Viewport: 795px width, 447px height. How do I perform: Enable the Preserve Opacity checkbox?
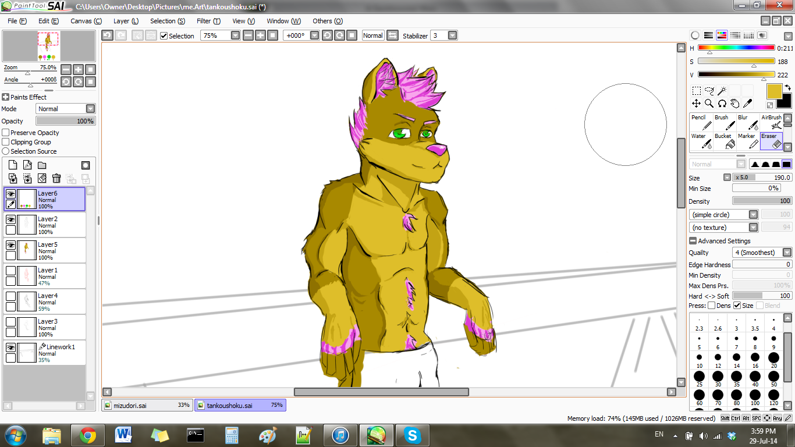[6, 133]
